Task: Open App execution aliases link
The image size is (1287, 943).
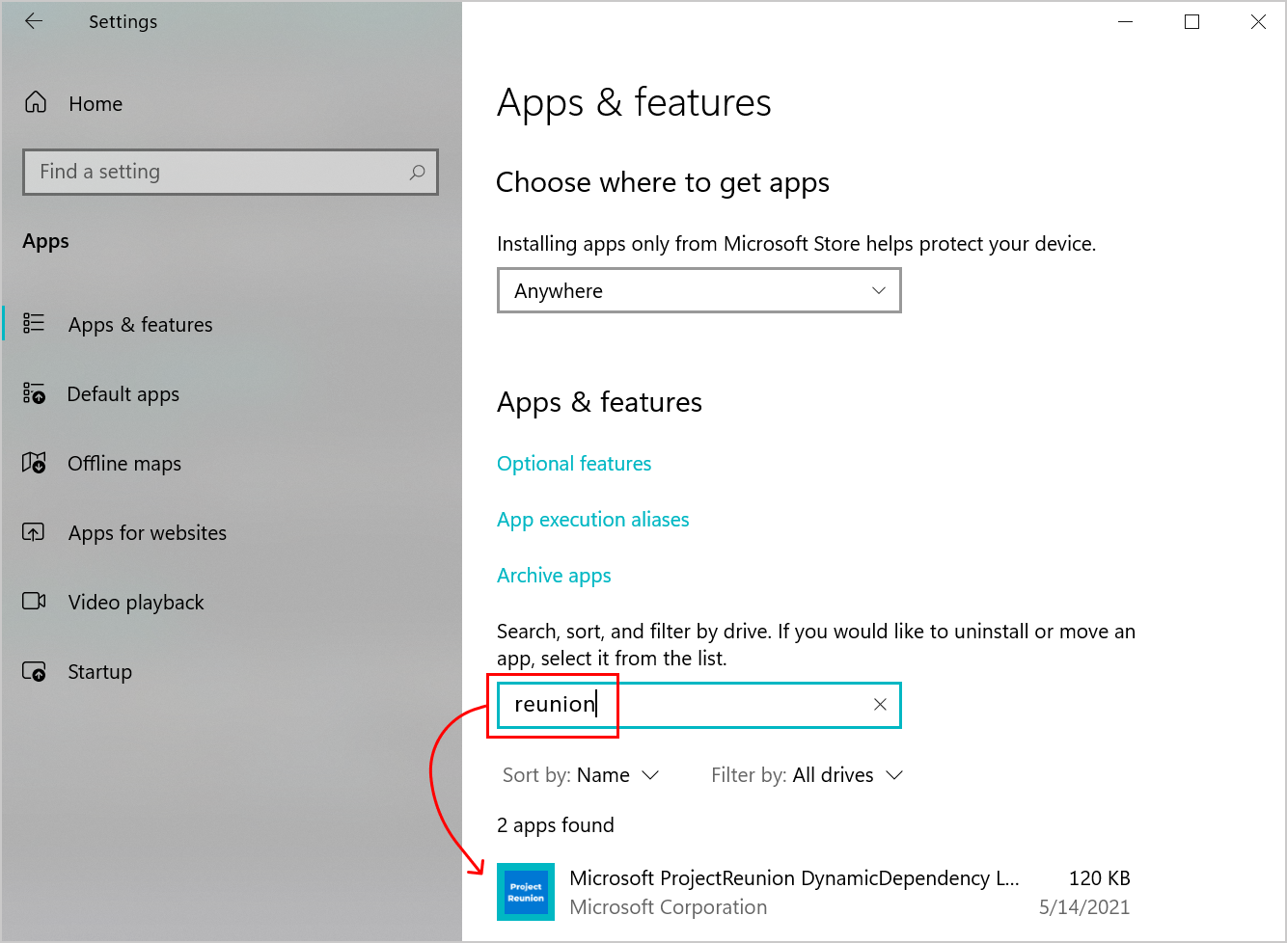Action: pyautogui.click(x=593, y=520)
